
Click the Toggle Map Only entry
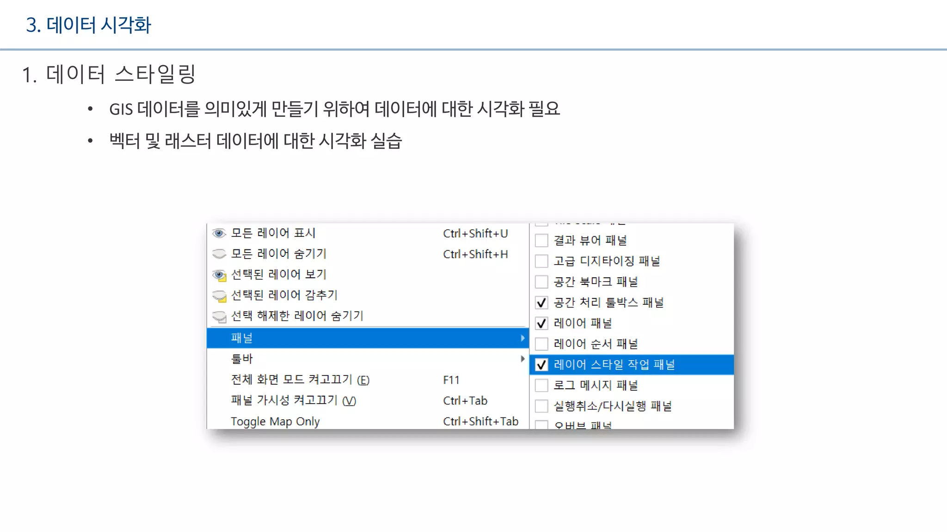(x=275, y=421)
